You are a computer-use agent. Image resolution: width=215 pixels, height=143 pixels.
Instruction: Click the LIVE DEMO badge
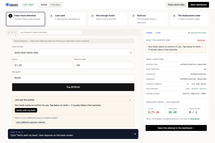[x=28, y=5]
